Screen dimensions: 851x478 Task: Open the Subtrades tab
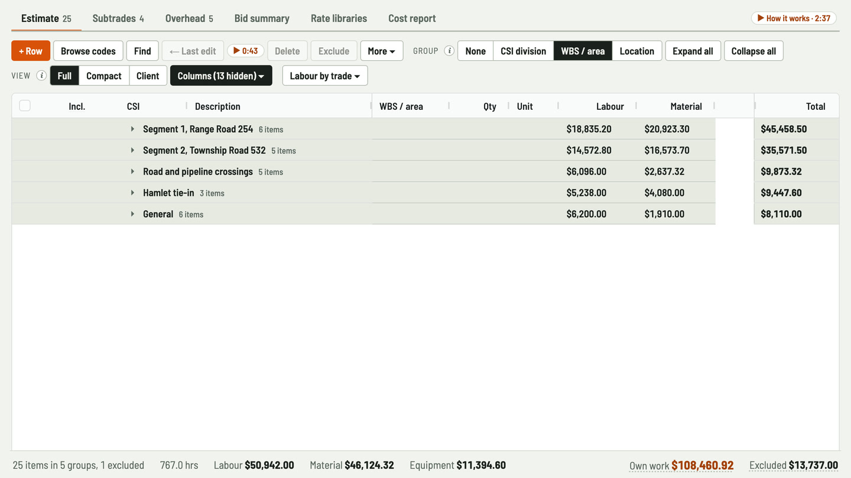[x=118, y=18]
